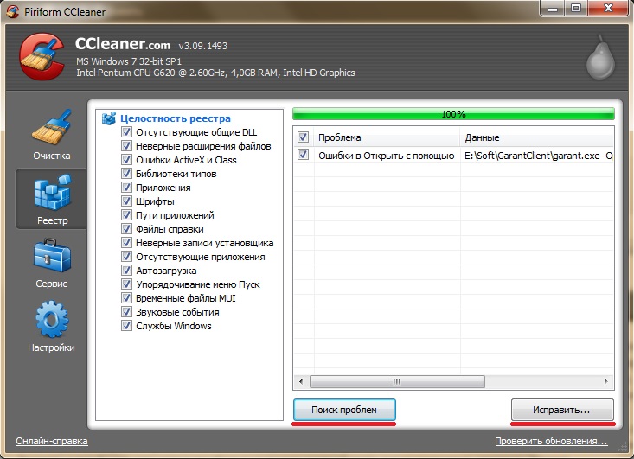Click the Piriform pear icon
Viewport: 634px width, 459px height.
[x=601, y=57]
